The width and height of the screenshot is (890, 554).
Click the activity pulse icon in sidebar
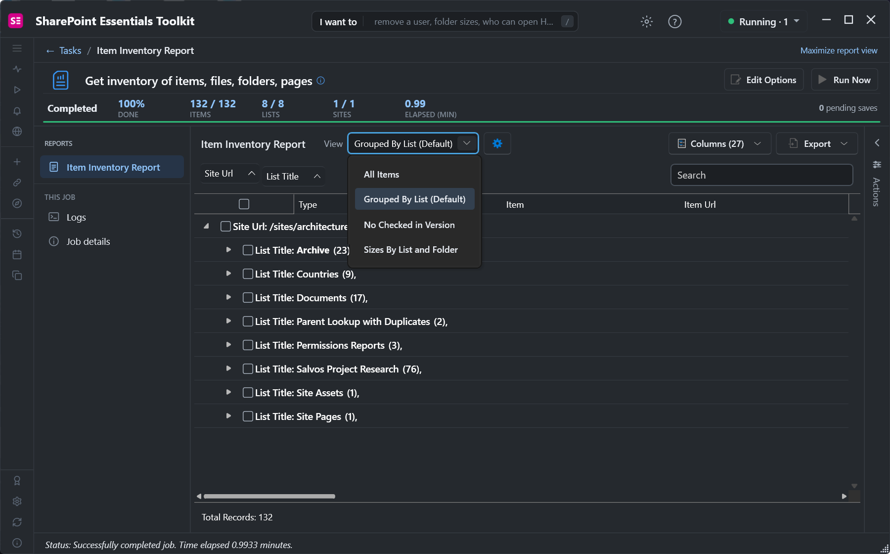[17, 69]
